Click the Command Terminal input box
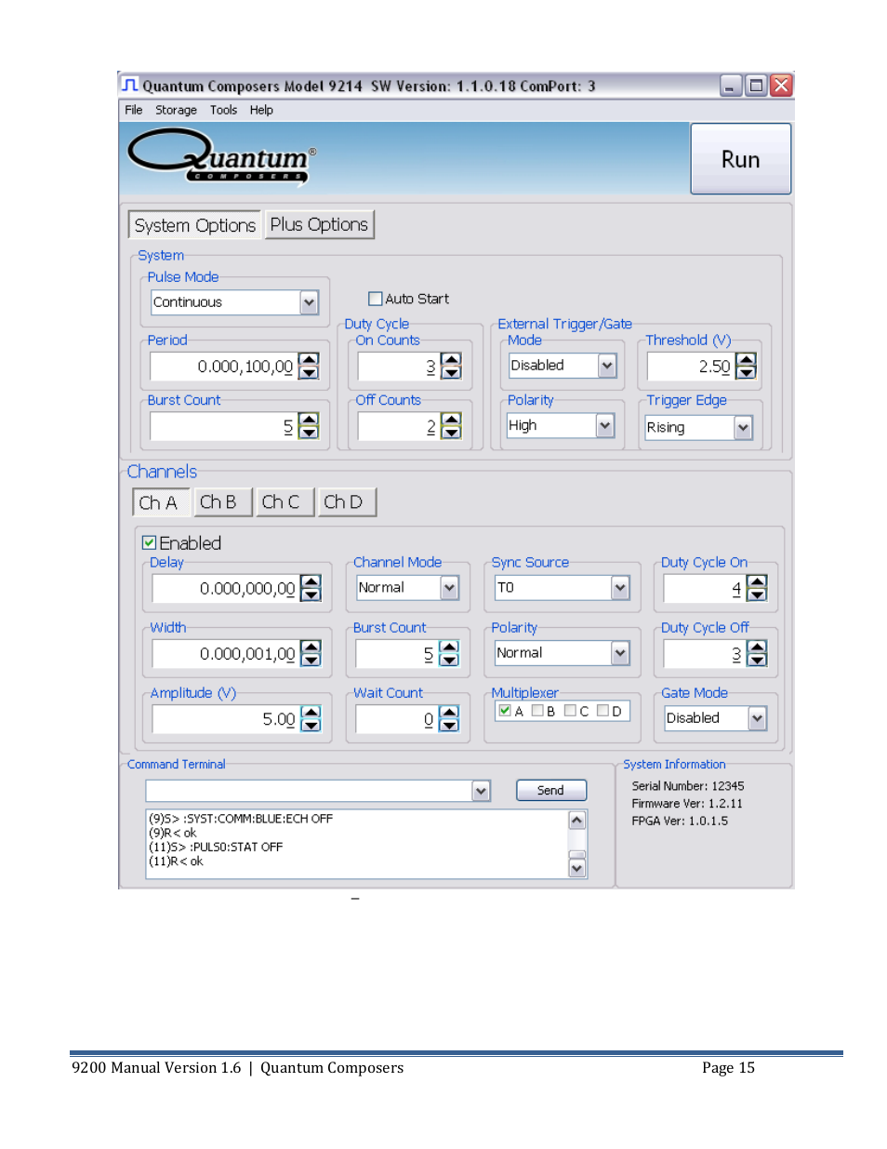The image size is (887, 1149). [x=310, y=791]
